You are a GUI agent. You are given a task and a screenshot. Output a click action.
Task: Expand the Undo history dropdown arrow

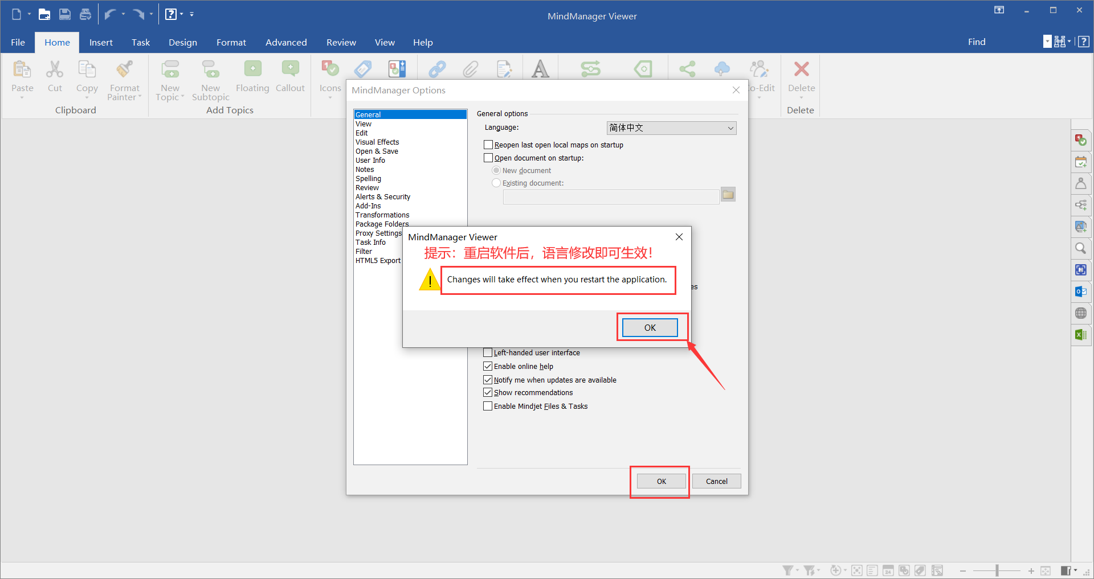[x=123, y=14]
